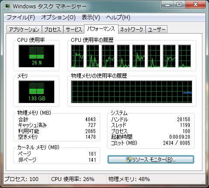This screenshot has width=209, height=188.
Task: Click the 起動時間 value 0:00:09:20
Action: click(x=180, y=137)
